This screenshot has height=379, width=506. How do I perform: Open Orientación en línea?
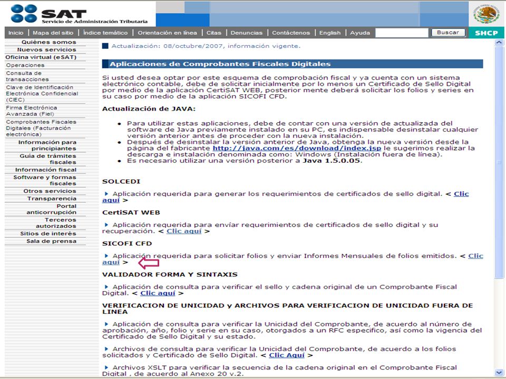[x=167, y=33]
